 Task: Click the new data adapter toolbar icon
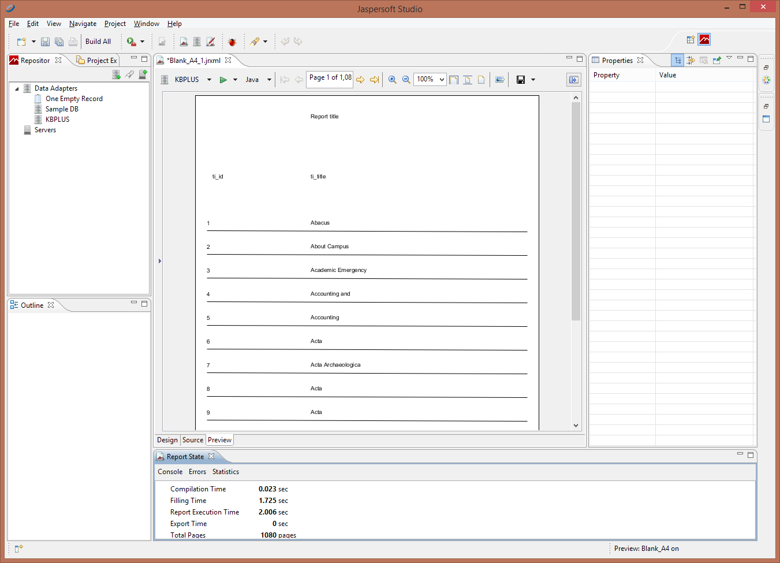click(x=197, y=42)
